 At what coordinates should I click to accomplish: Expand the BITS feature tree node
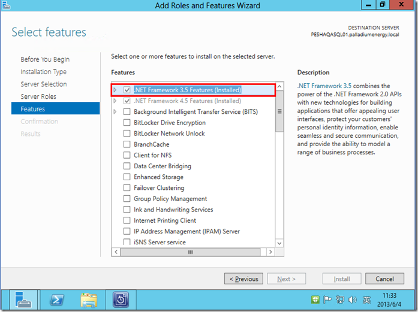point(115,111)
